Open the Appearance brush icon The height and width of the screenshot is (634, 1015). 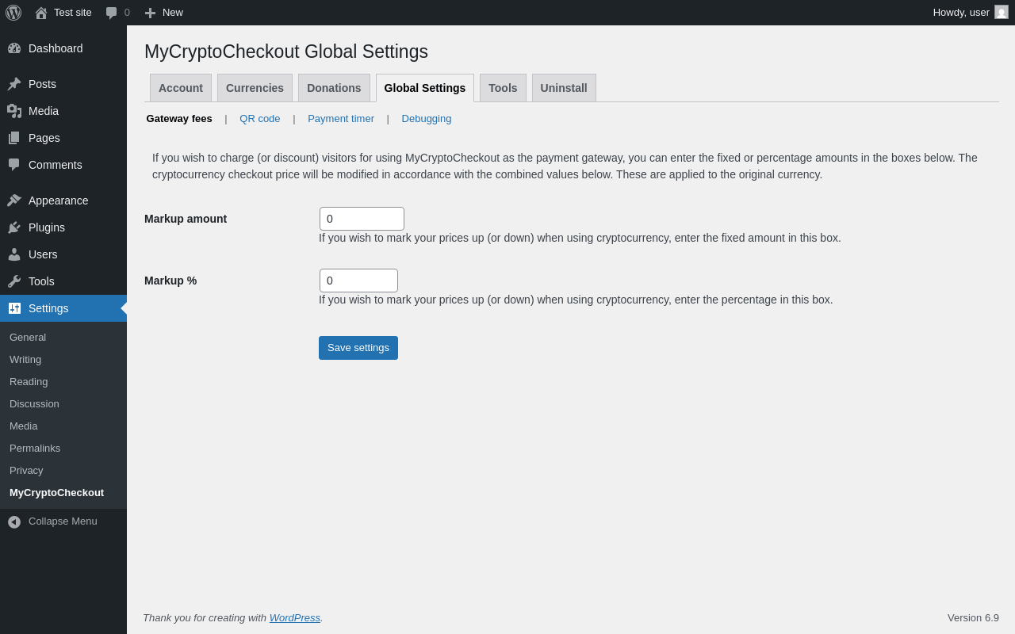point(14,201)
